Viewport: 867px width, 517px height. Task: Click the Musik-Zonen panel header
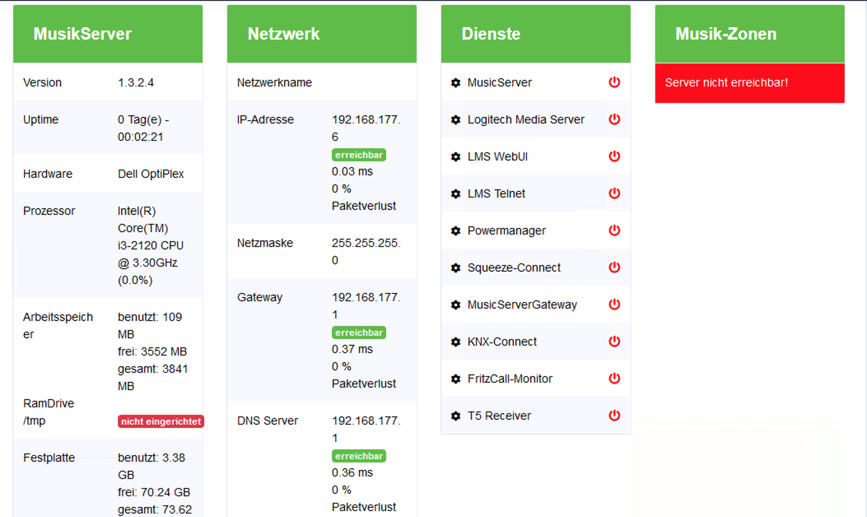749,34
